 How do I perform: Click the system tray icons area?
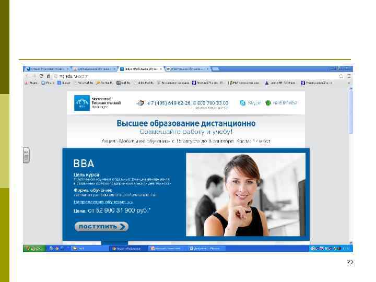[x=331, y=249]
